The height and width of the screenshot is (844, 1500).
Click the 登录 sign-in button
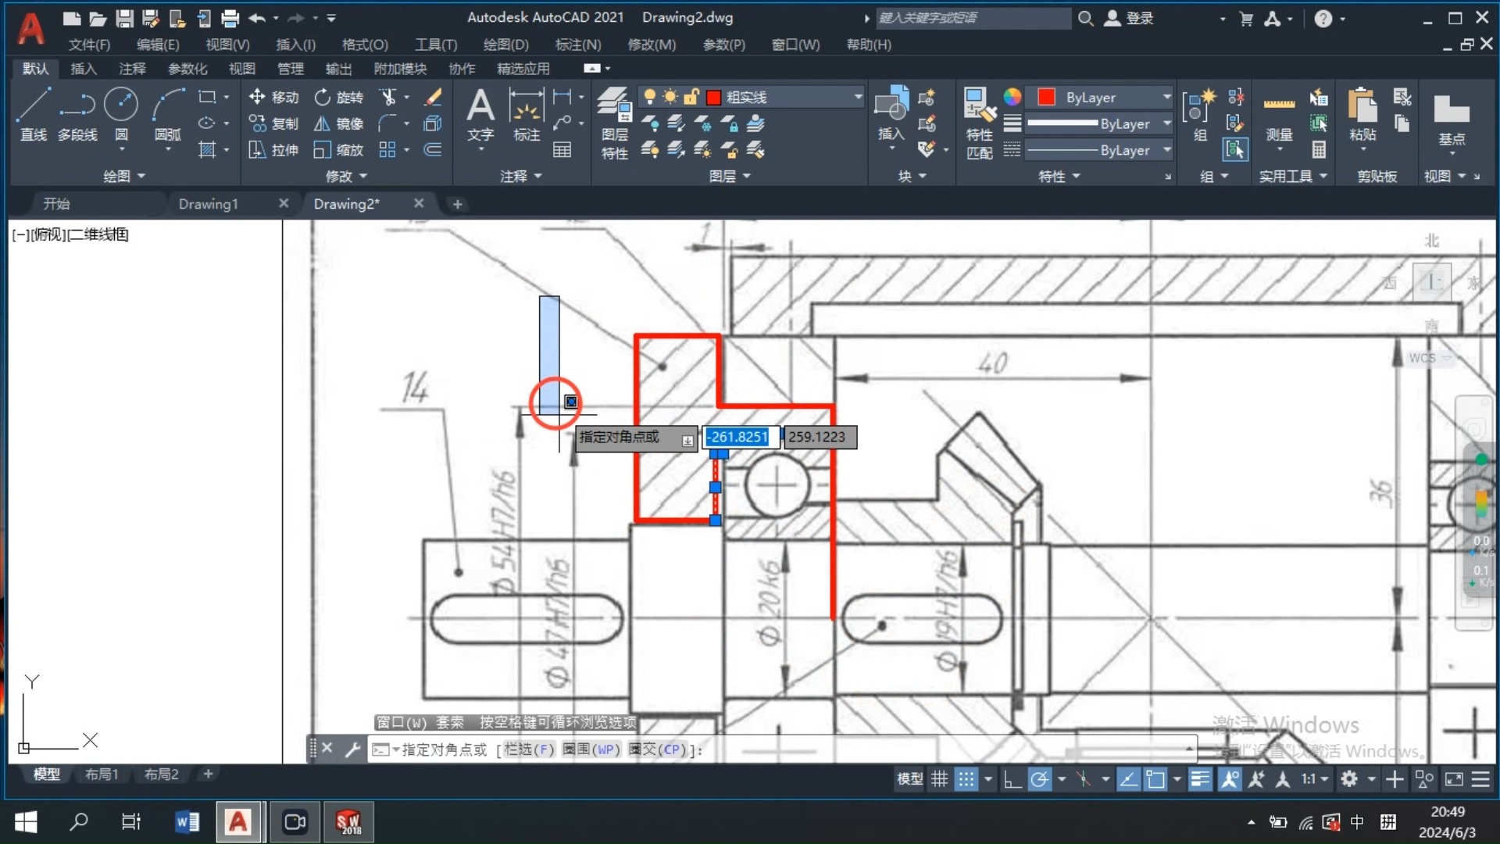click(1130, 18)
